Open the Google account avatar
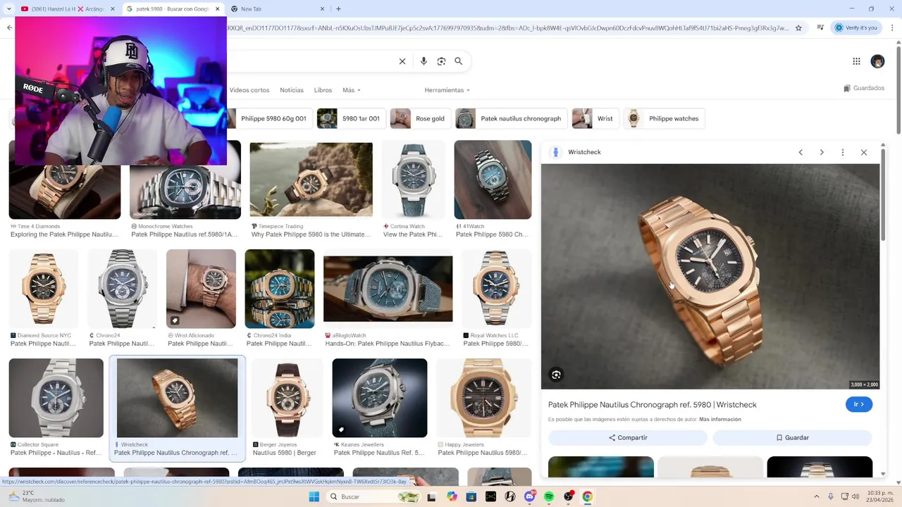The width and height of the screenshot is (902, 507). pos(877,61)
